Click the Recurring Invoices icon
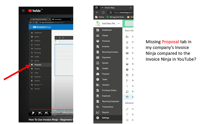Screen dimensions: 201x124 click(98, 52)
